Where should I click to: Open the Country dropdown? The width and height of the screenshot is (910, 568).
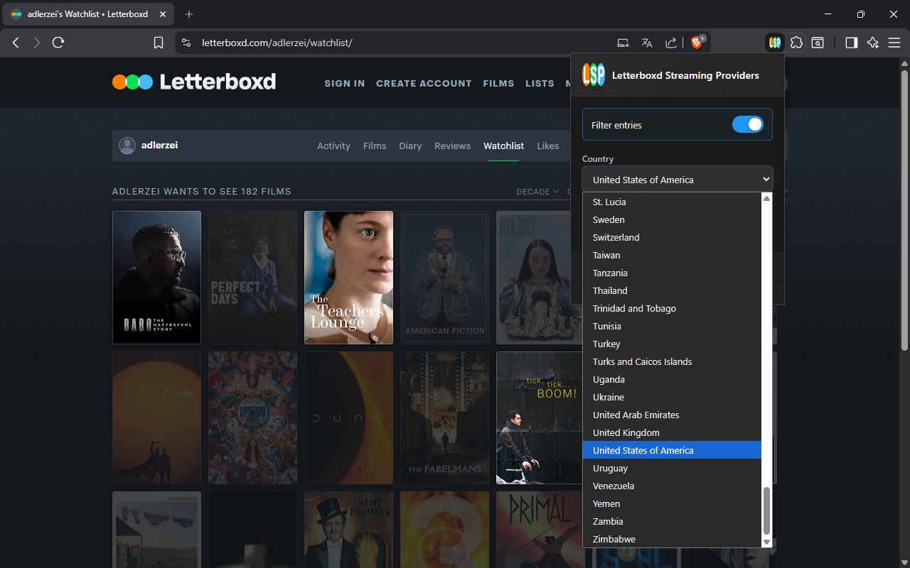(676, 179)
